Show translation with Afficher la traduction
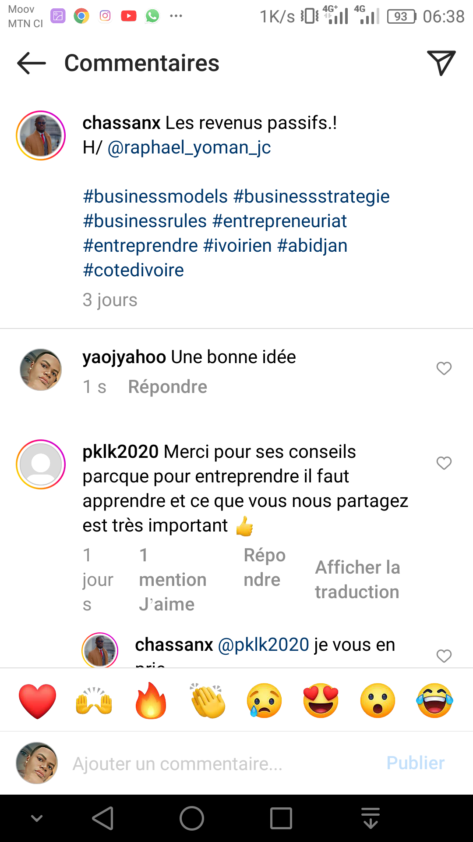 [x=357, y=579]
